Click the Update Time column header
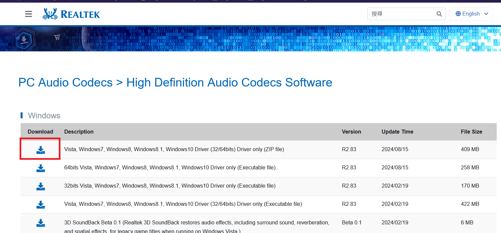Image resolution: width=501 pixels, height=233 pixels. [x=397, y=132]
